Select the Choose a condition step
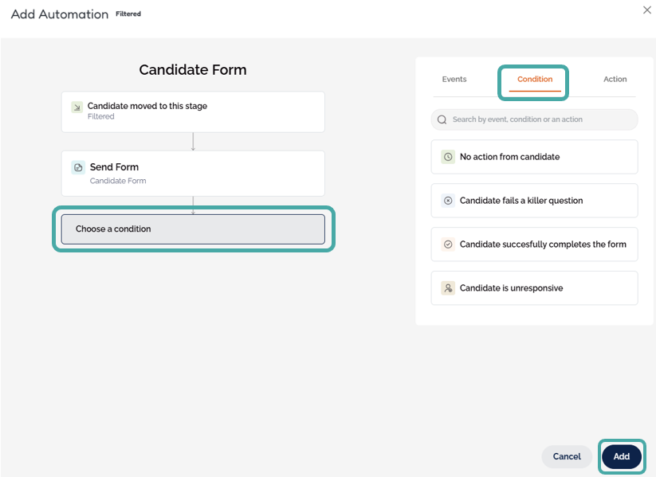This screenshot has width=656, height=477. (193, 229)
